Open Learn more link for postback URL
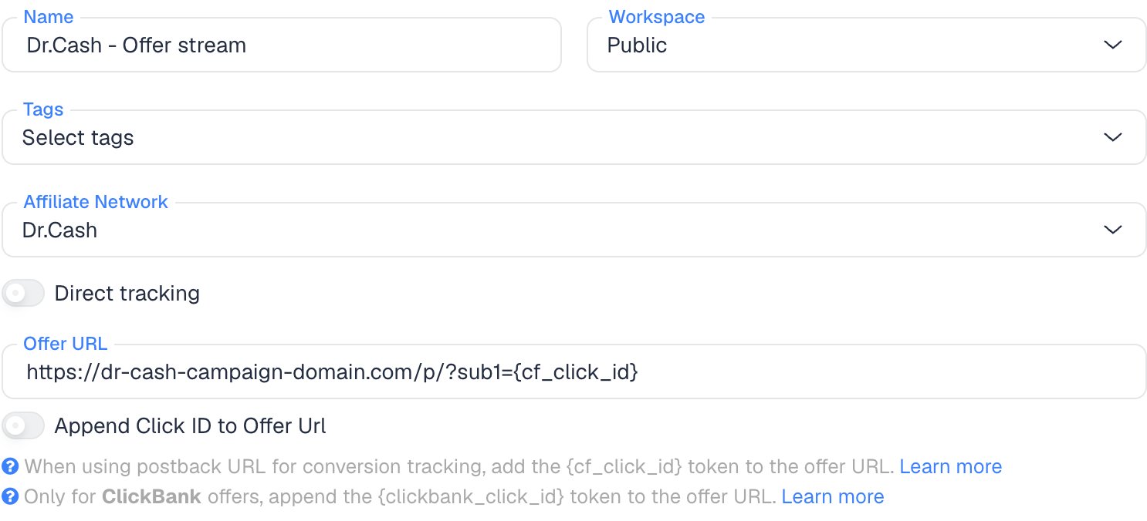Image resolution: width=1147 pixels, height=521 pixels. [x=951, y=466]
